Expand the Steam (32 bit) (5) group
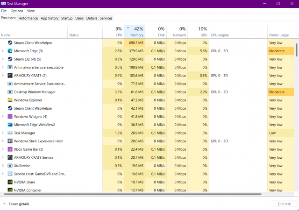 pos(3,59)
